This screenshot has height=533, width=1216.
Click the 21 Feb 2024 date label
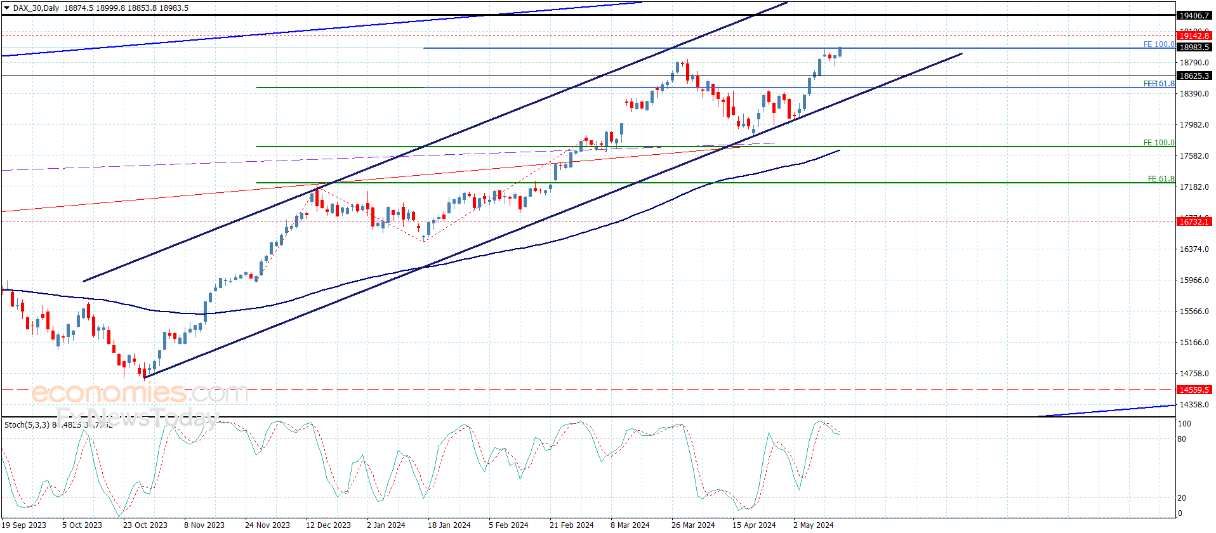point(572,525)
